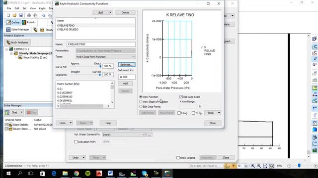Open Task View on the taskbar

[x=31, y=174]
